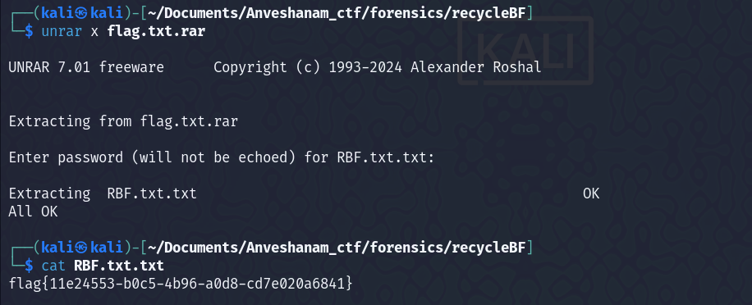752x305 pixels.
Task: Click the Kali skull icon in second prompt
Action: (81, 247)
